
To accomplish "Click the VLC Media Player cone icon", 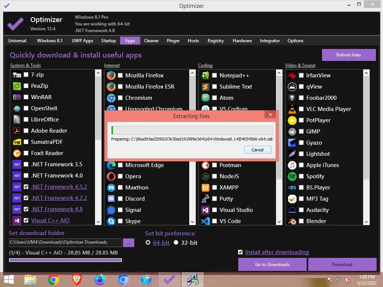I will [x=292, y=109].
